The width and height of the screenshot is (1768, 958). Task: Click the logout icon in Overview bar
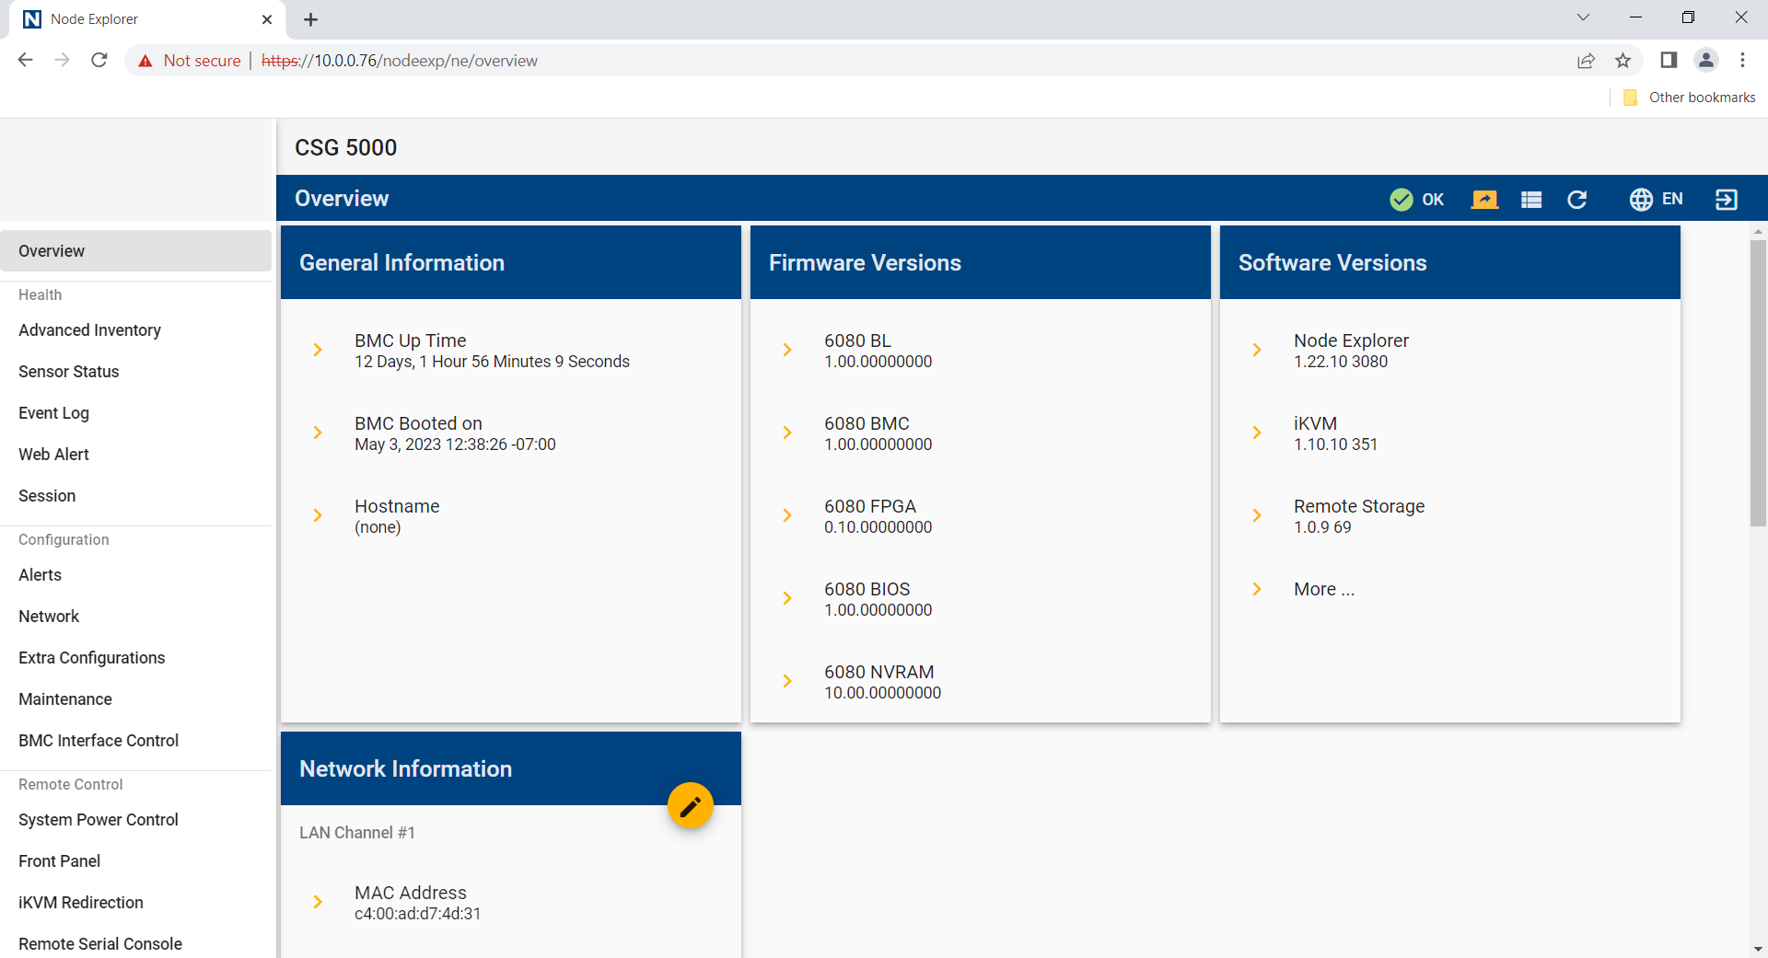1727,200
